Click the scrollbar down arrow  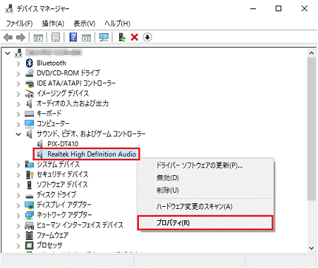coord(312,248)
